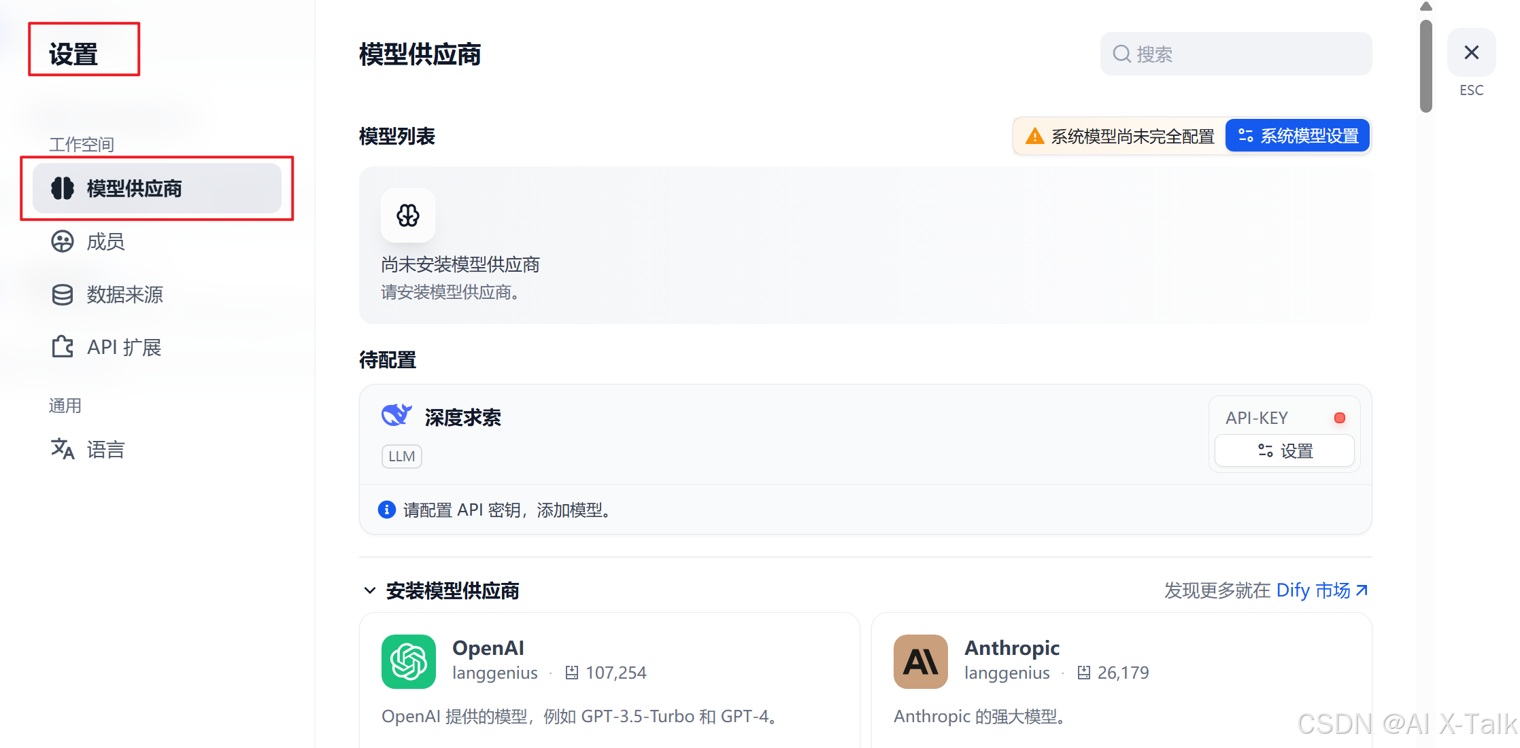Collapse the 安装模型供应商 section chevron

(x=369, y=590)
